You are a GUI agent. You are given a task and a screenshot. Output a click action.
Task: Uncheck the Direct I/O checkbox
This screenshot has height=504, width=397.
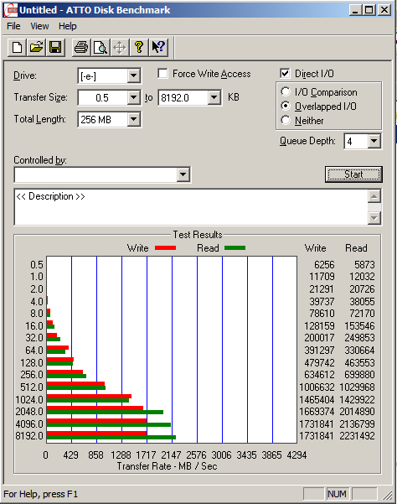(x=285, y=74)
